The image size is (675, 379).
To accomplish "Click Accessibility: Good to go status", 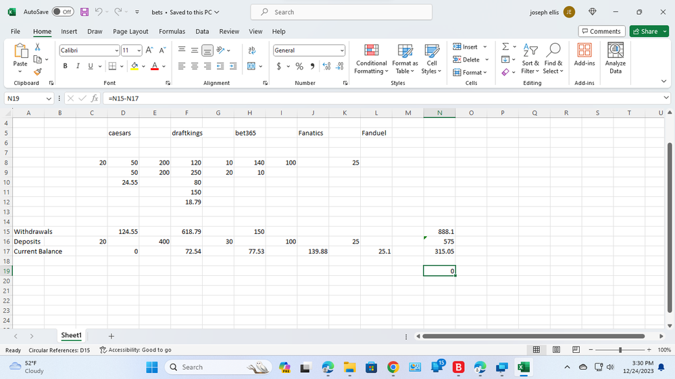I will click(x=136, y=350).
